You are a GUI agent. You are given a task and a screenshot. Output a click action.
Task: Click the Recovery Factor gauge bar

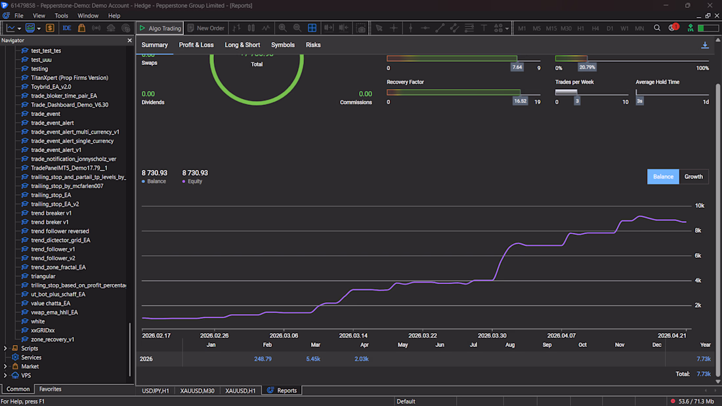(453, 92)
